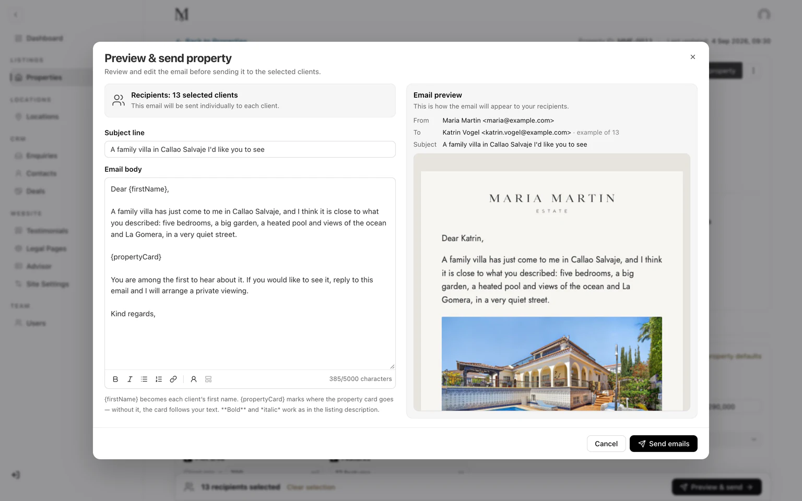Insert a numbered list in email body
The width and height of the screenshot is (802, 501).
pyautogui.click(x=159, y=379)
